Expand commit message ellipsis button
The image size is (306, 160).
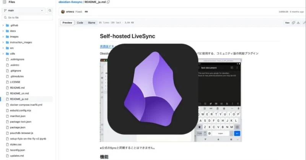pyautogui.click(x=86, y=12)
